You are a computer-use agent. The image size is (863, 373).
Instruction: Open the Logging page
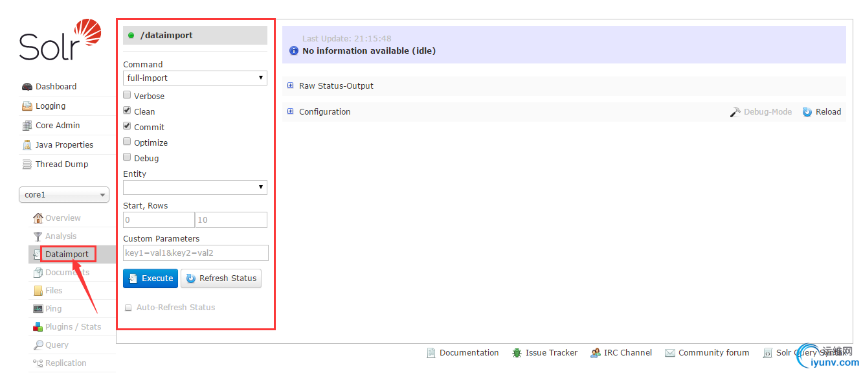[50, 106]
